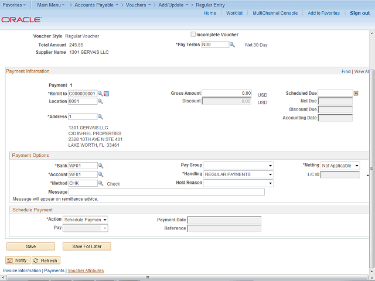
Task: Go to the Voucher Attributes link
Action: point(86,271)
